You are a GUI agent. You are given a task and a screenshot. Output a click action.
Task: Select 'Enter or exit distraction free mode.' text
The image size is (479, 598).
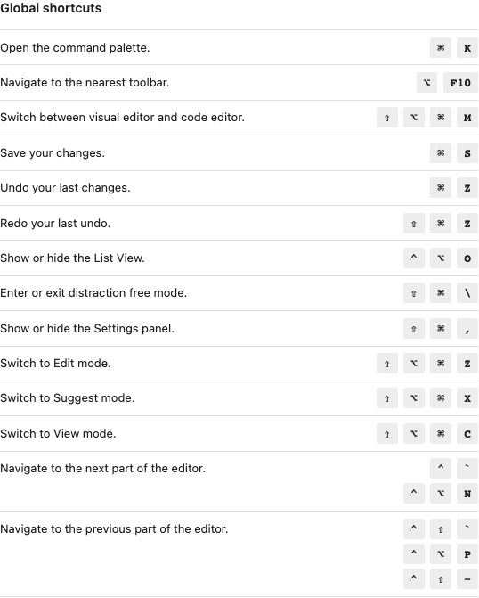93,292
